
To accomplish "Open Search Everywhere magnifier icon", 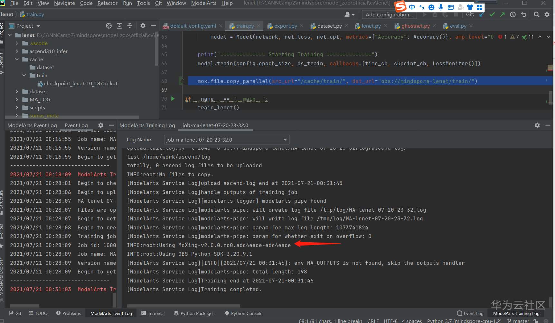I will (x=536, y=14).
